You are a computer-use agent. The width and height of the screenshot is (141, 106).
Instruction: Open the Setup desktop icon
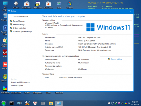click(x=59, y=5)
